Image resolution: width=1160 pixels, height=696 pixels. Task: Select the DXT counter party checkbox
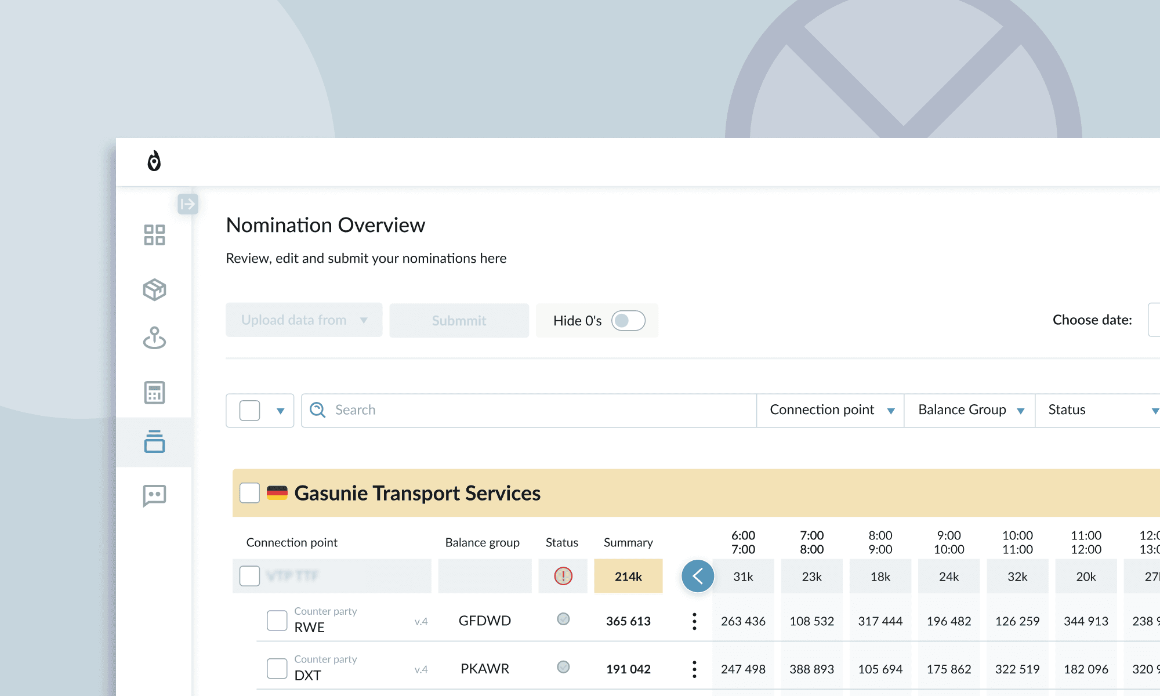tap(277, 668)
